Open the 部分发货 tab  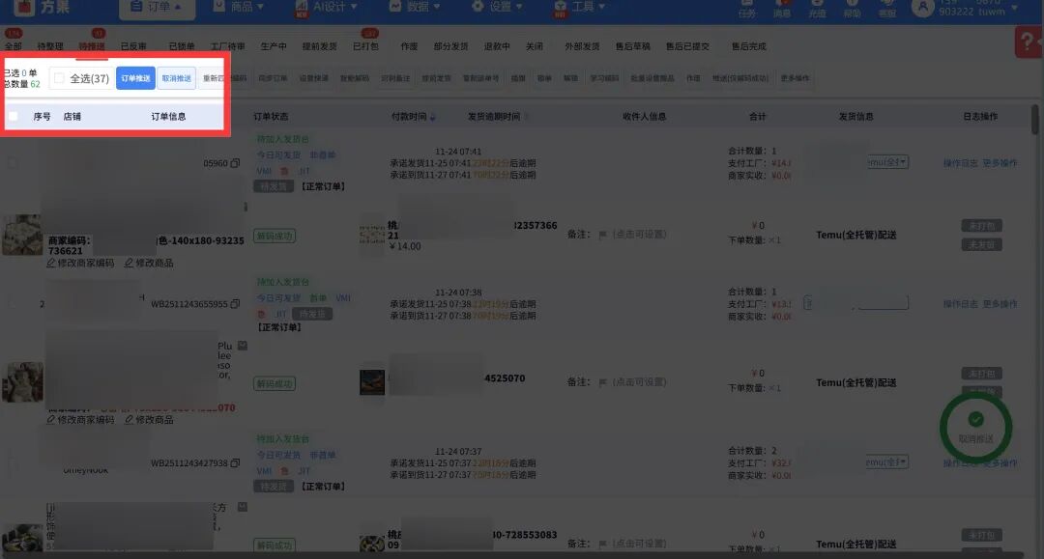point(450,46)
